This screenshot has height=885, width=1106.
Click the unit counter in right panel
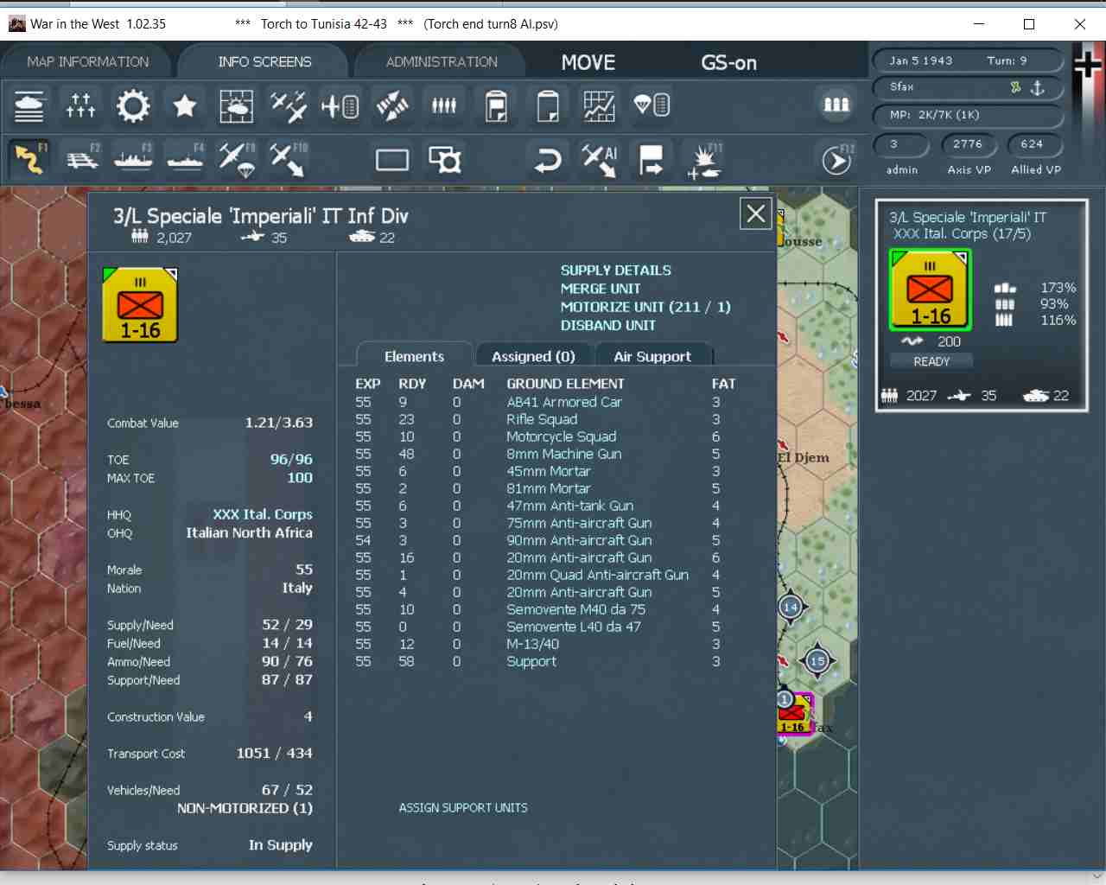click(931, 290)
